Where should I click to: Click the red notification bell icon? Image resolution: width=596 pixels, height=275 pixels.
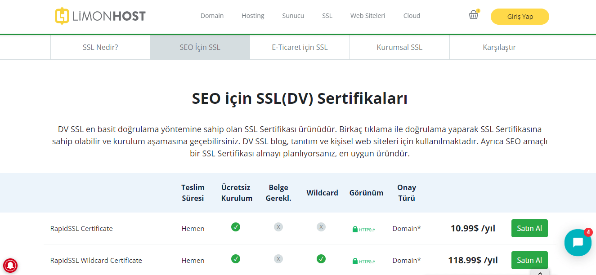10,265
